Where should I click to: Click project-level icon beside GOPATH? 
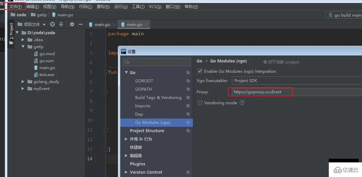point(188,89)
